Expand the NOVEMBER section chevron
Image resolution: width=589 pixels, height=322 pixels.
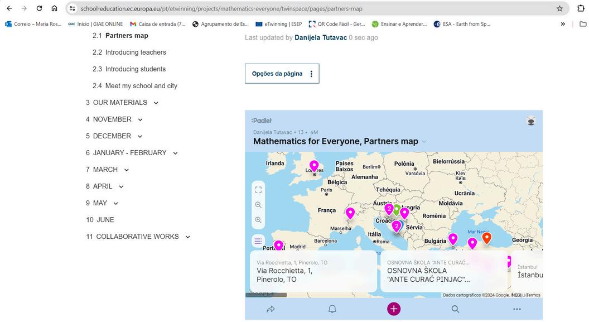(140, 119)
